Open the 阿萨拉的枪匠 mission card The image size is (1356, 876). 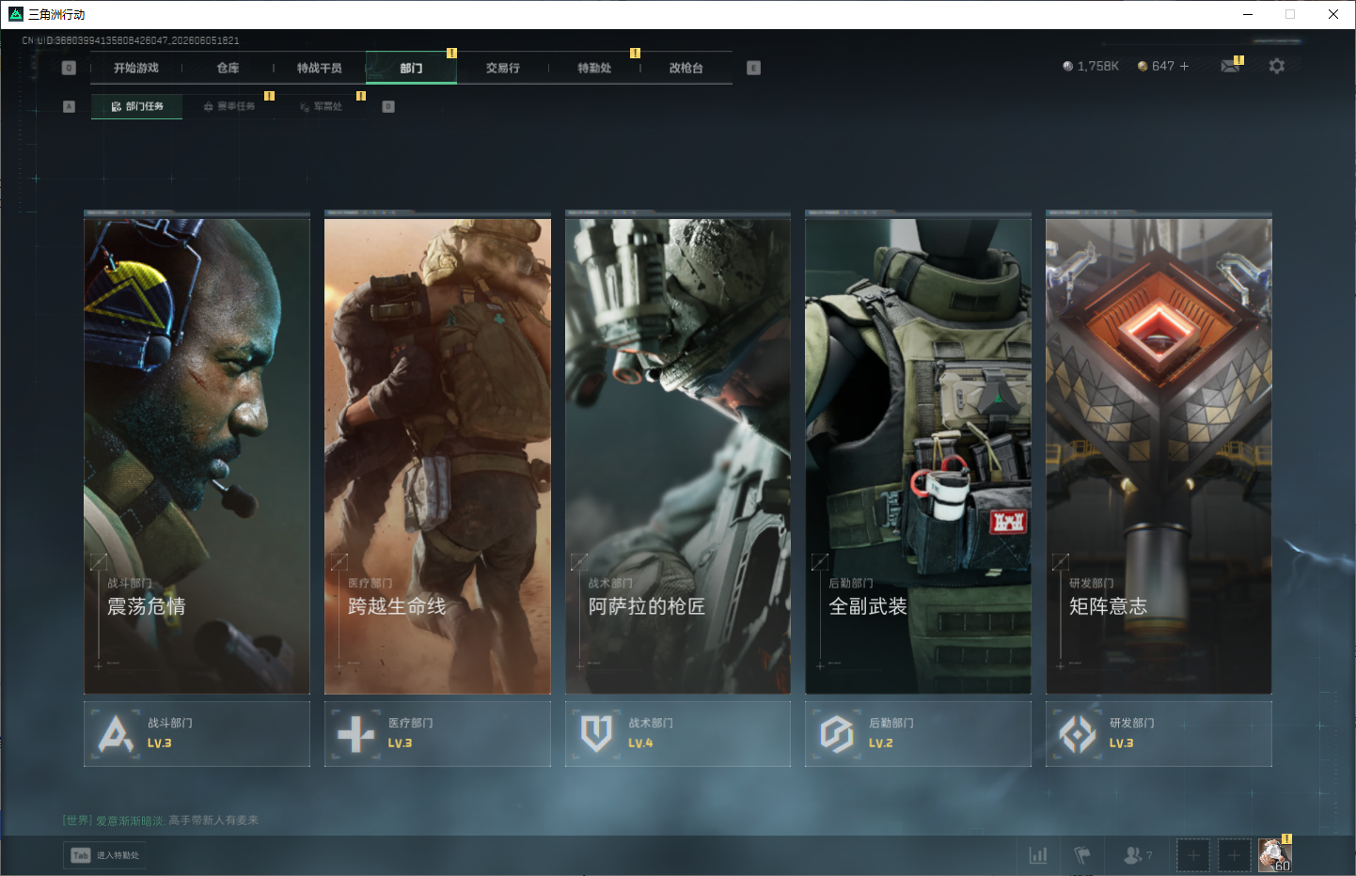tap(678, 453)
